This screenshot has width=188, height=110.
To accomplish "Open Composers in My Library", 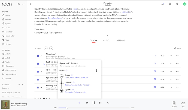I will pos(8,66).
